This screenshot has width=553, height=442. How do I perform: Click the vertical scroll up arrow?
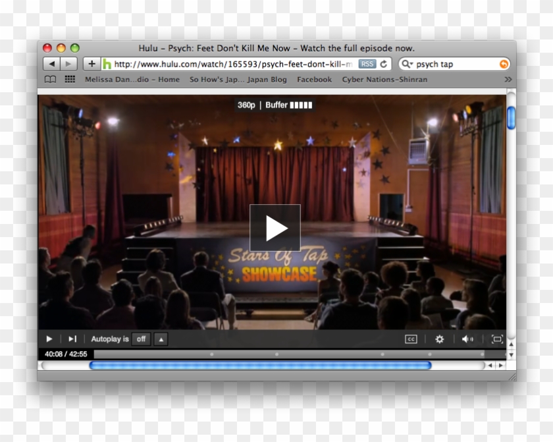(511, 344)
